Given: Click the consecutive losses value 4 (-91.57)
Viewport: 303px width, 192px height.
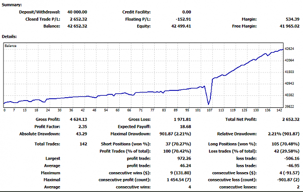Looking at the screenshot, I should [x=289, y=173].
